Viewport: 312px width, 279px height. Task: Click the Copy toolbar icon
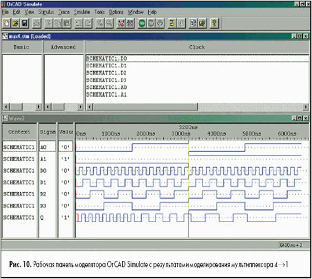pos(58,23)
